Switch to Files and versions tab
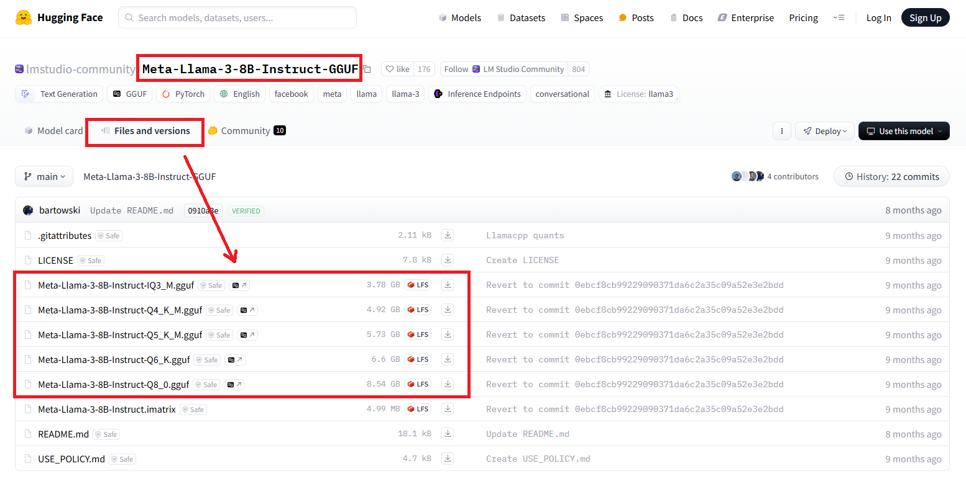Screen dimensions: 966x484 click(145, 131)
